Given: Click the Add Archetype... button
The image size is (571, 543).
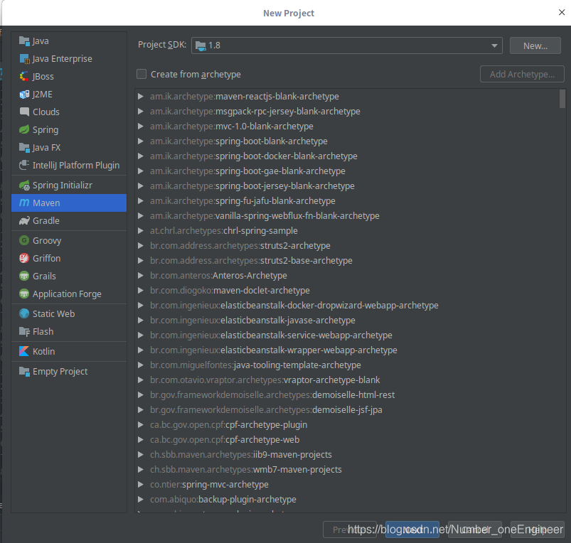Looking at the screenshot, I should click(x=522, y=74).
